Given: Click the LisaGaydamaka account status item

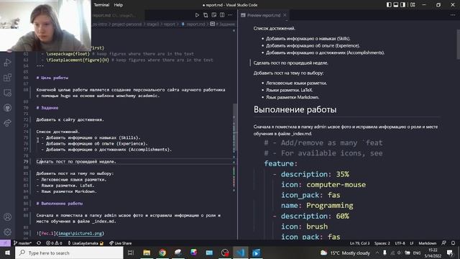Looking at the screenshot, I should tap(85, 243).
